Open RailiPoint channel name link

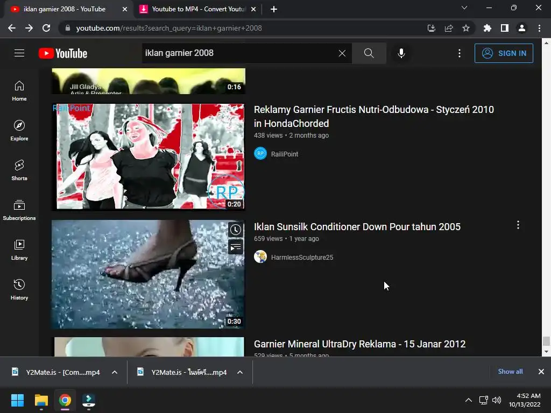[285, 154]
